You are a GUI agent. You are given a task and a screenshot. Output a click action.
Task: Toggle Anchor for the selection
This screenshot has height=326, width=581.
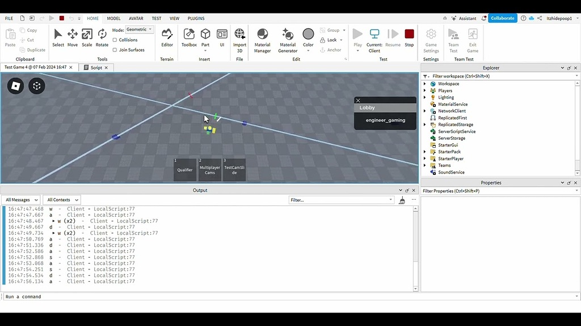[331, 50]
